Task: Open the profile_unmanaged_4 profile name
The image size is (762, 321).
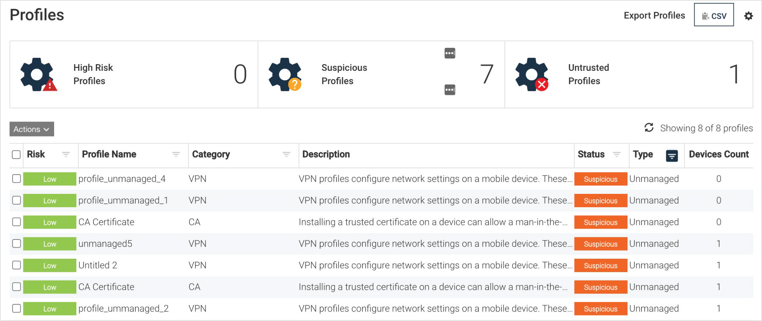Action: (x=122, y=179)
